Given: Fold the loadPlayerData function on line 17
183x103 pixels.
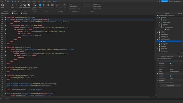Looking at the screenshot, I should click(x=5, y=17).
